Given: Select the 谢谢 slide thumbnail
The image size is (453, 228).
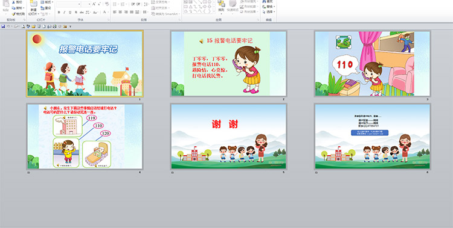Looking at the screenshot, I should coord(228,137).
